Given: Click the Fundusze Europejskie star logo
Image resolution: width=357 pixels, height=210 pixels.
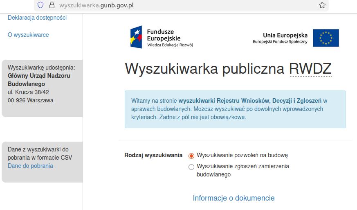Looking at the screenshot, I should coord(136,37).
